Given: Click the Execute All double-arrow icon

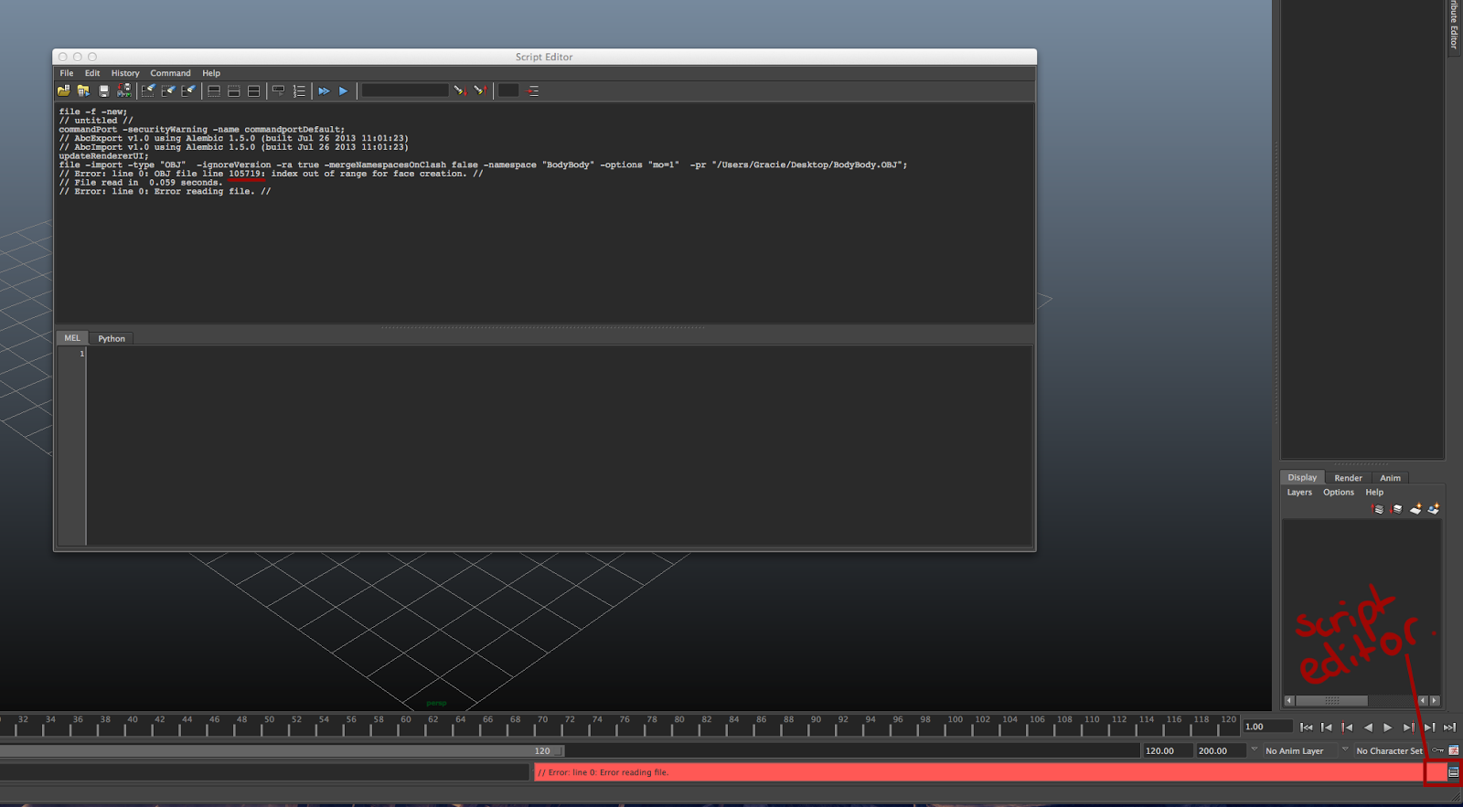Looking at the screenshot, I should (324, 90).
